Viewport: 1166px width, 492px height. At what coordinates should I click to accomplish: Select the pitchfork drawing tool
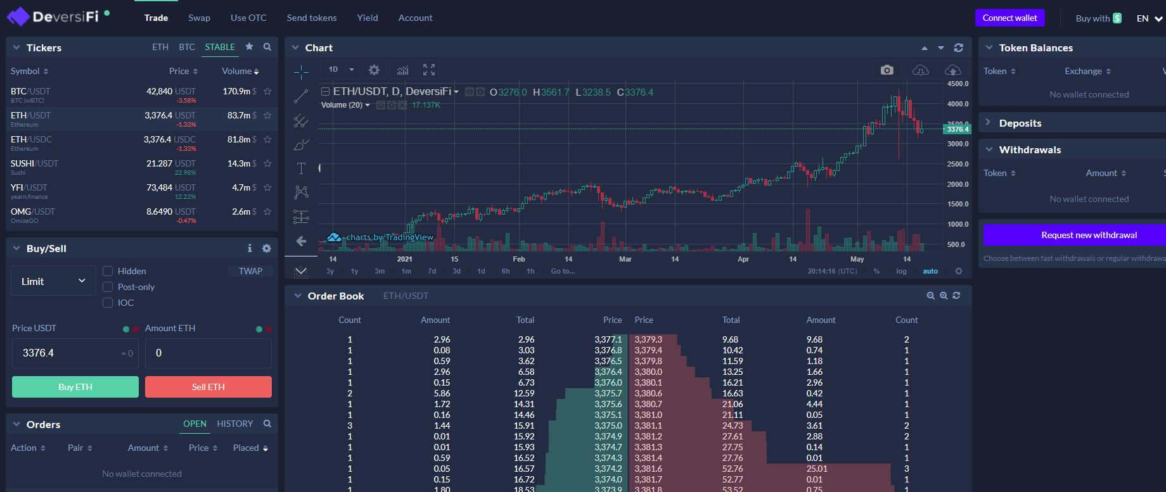301,120
